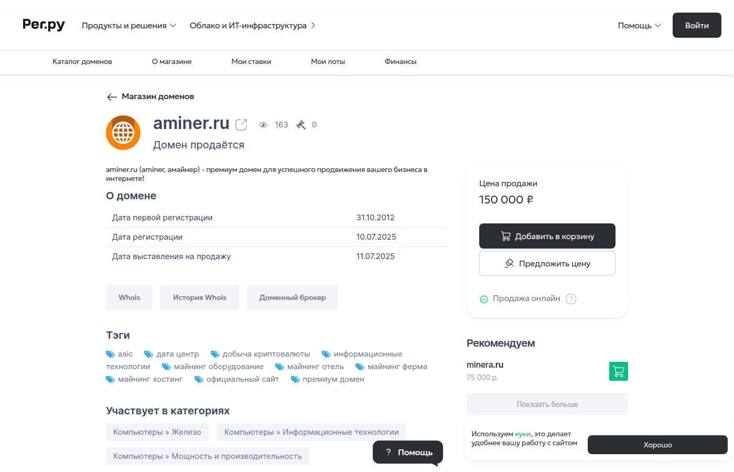Viewport: 734px width, 472px height.
Task: Select the майнинг оборудование tag
Action: [x=212, y=367]
